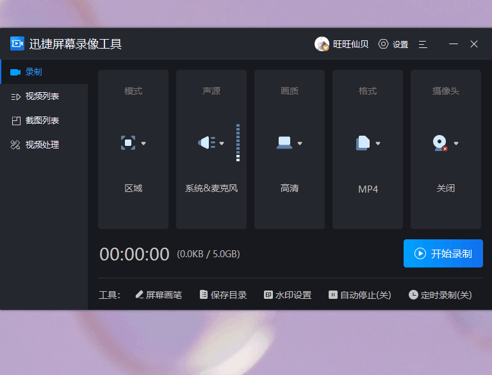The width and height of the screenshot is (492, 375).
Task: Click the webcam camera icon
Action: point(440,143)
